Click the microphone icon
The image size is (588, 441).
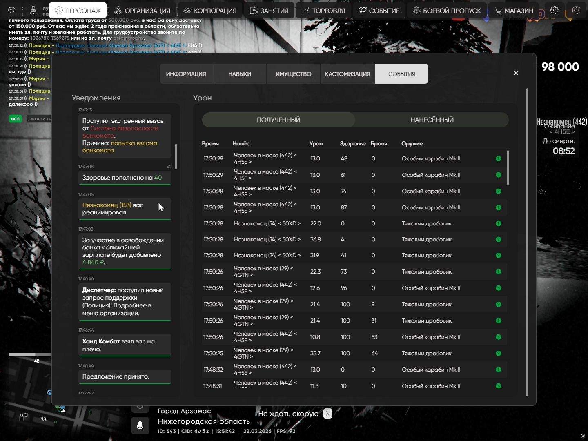click(140, 426)
